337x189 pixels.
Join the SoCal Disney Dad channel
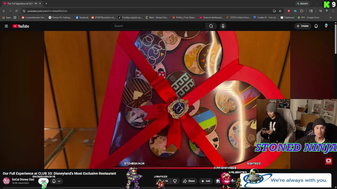tap(43, 181)
